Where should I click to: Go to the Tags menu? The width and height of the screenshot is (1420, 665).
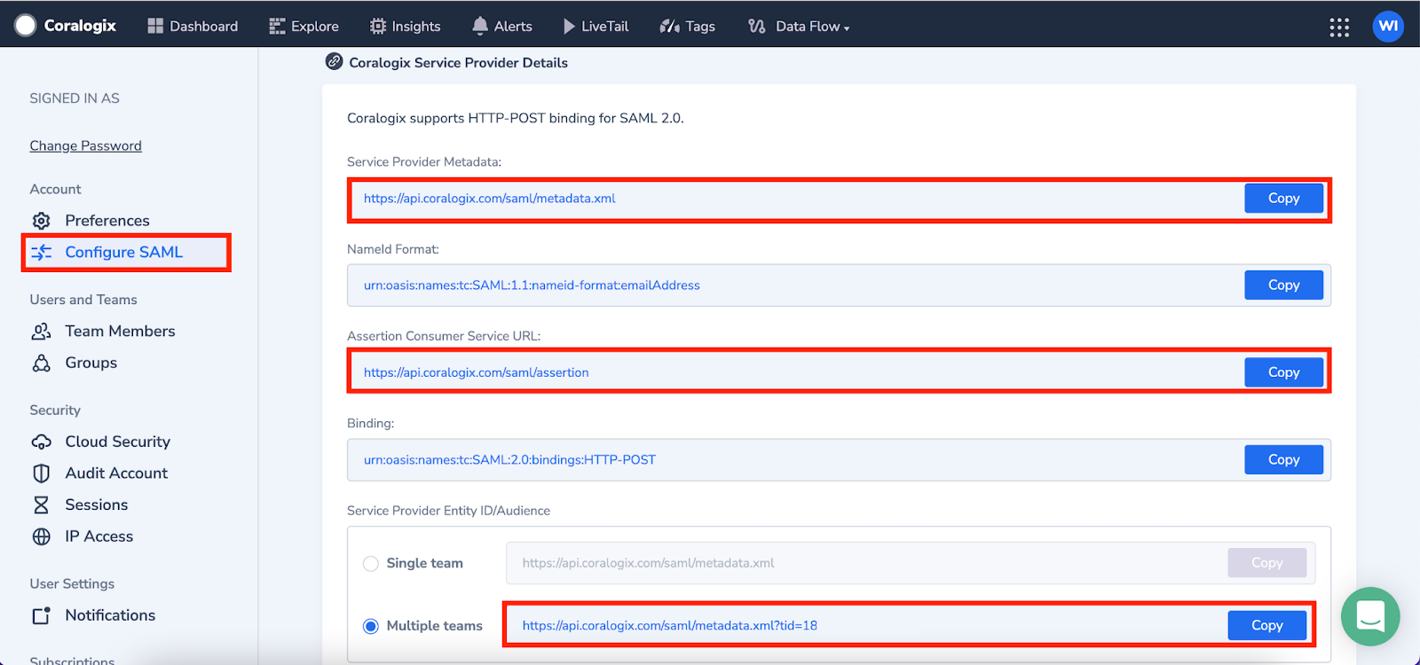687,27
